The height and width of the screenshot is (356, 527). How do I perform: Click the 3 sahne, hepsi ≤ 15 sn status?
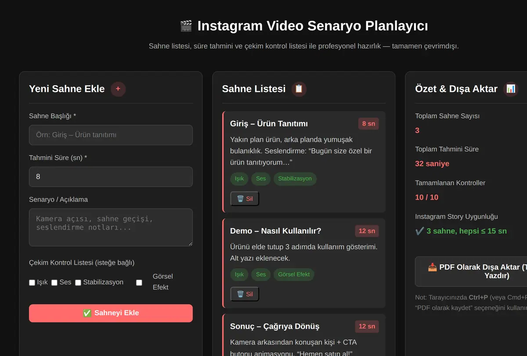point(461,231)
